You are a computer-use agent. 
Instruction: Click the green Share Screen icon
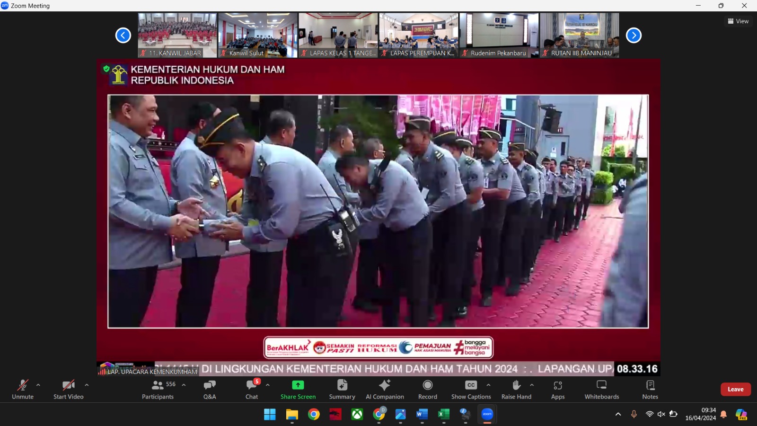pos(298,385)
